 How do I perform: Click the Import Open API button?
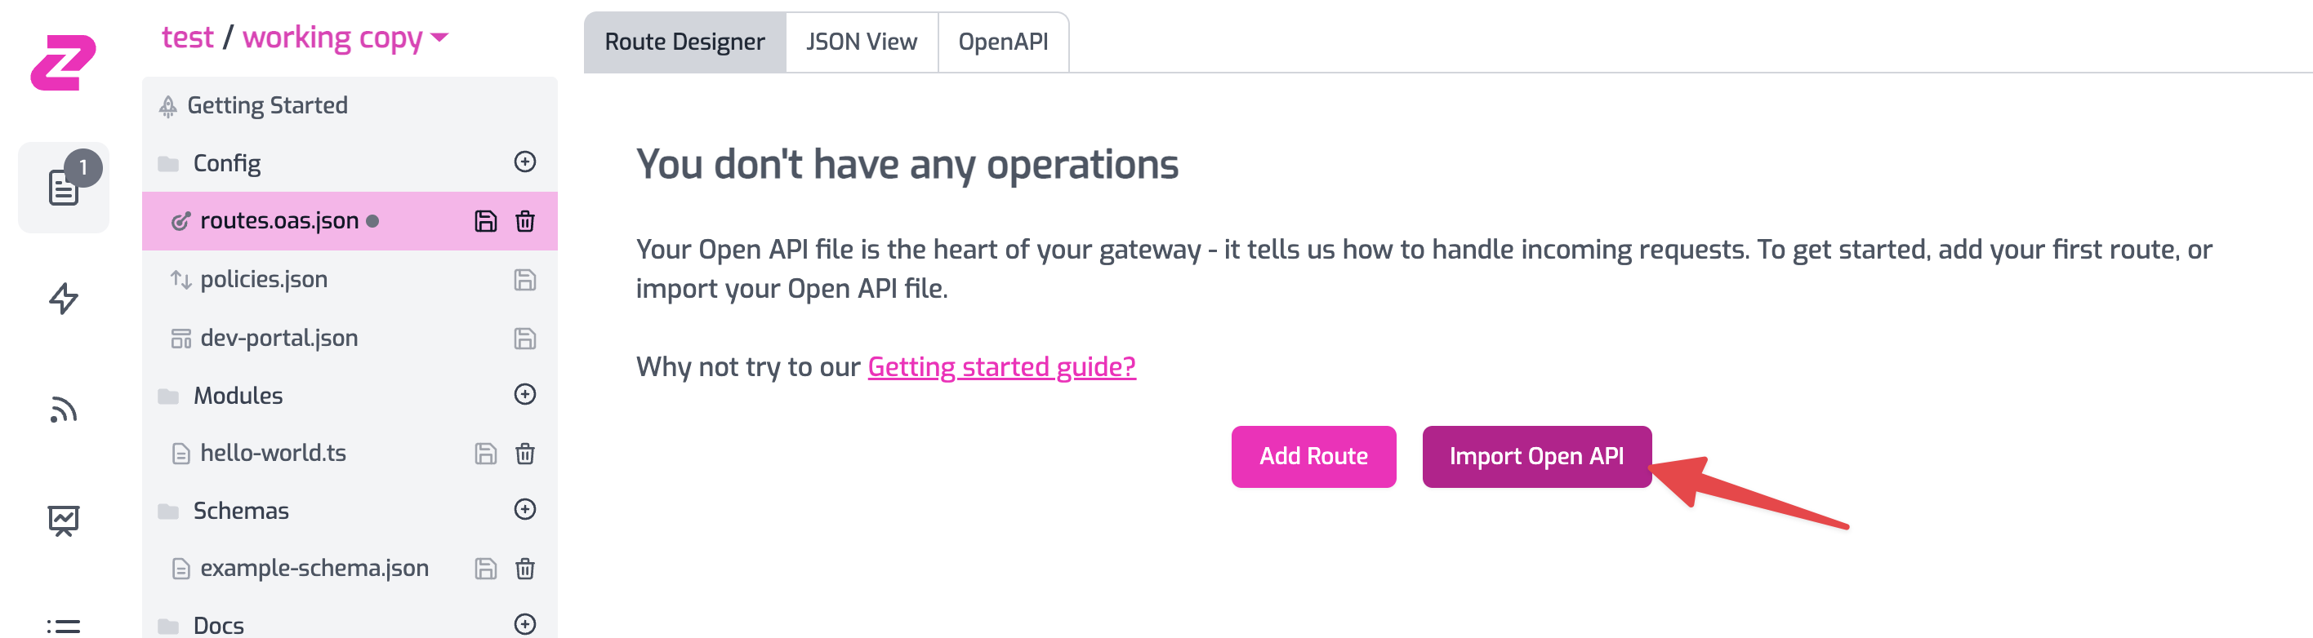coord(1535,457)
